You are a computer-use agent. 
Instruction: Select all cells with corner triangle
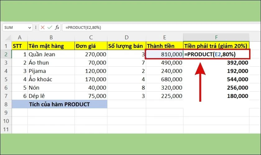point(8,38)
